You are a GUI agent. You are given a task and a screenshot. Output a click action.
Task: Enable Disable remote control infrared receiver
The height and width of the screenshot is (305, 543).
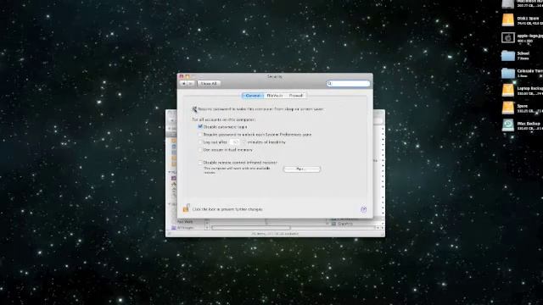pyautogui.click(x=200, y=162)
